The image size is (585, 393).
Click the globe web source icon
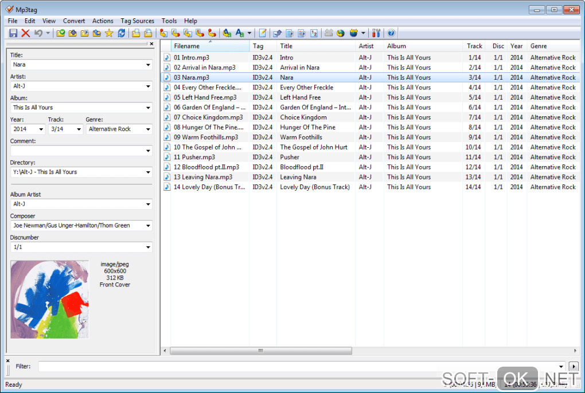coord(340,33)
